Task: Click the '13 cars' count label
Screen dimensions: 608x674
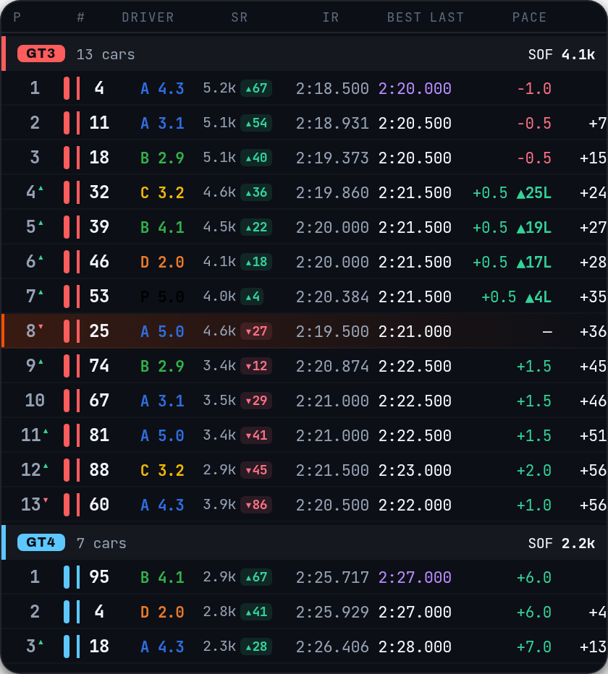Action: coord(106,54)
